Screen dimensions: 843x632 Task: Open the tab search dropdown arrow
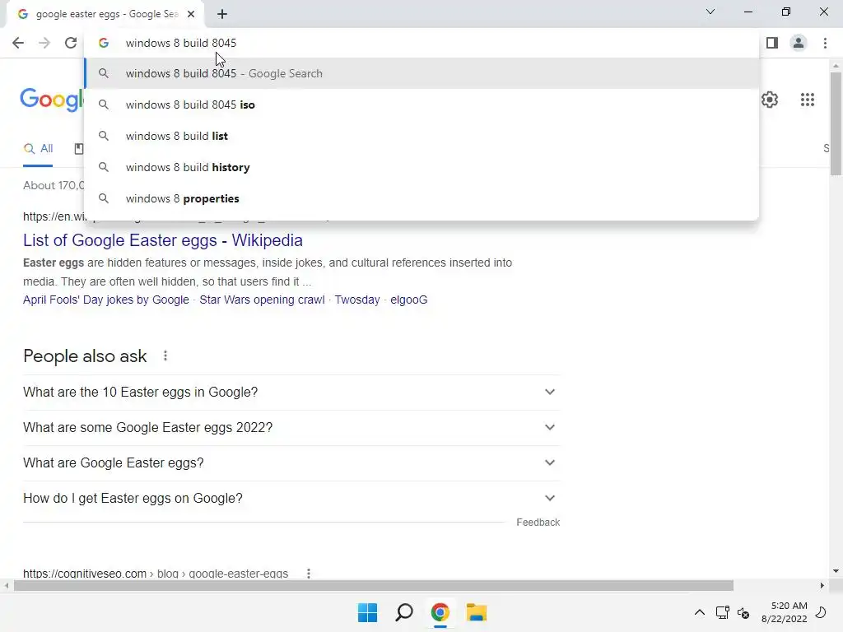(x=710, y=12)
